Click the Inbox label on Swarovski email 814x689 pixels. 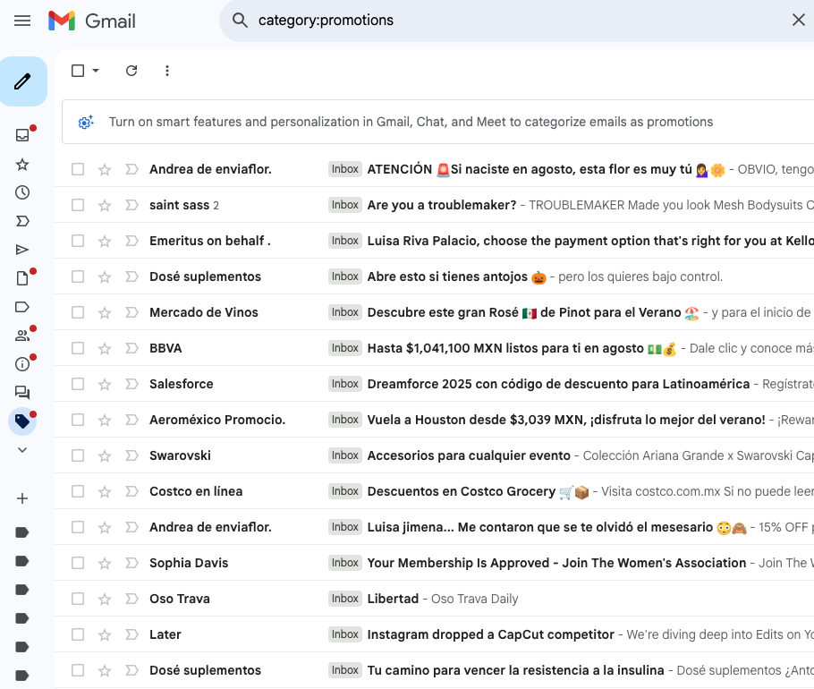pyautogui.click(x=345, y=455)
